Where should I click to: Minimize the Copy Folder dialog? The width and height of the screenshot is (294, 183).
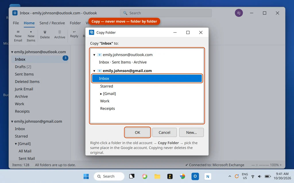(175, 33)
